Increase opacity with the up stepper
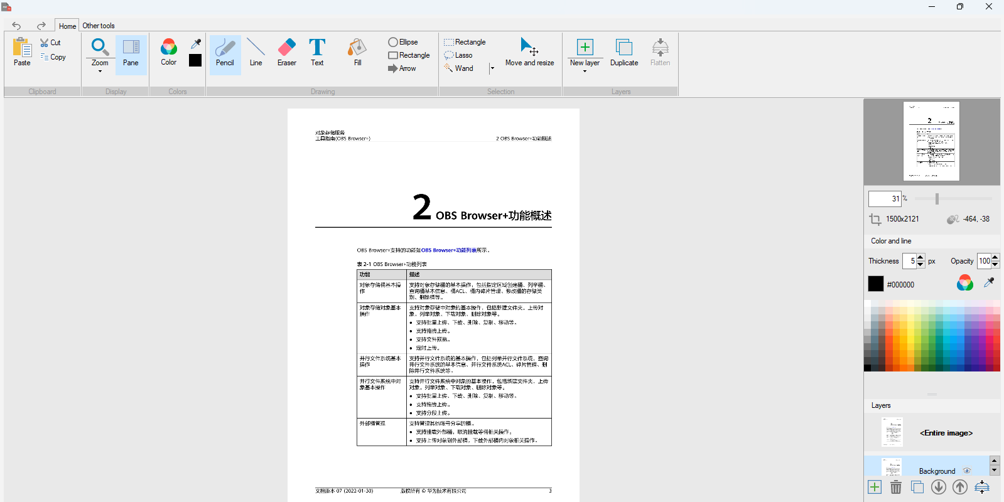Screen dimensions: 1004x502 tap(995, 257)
